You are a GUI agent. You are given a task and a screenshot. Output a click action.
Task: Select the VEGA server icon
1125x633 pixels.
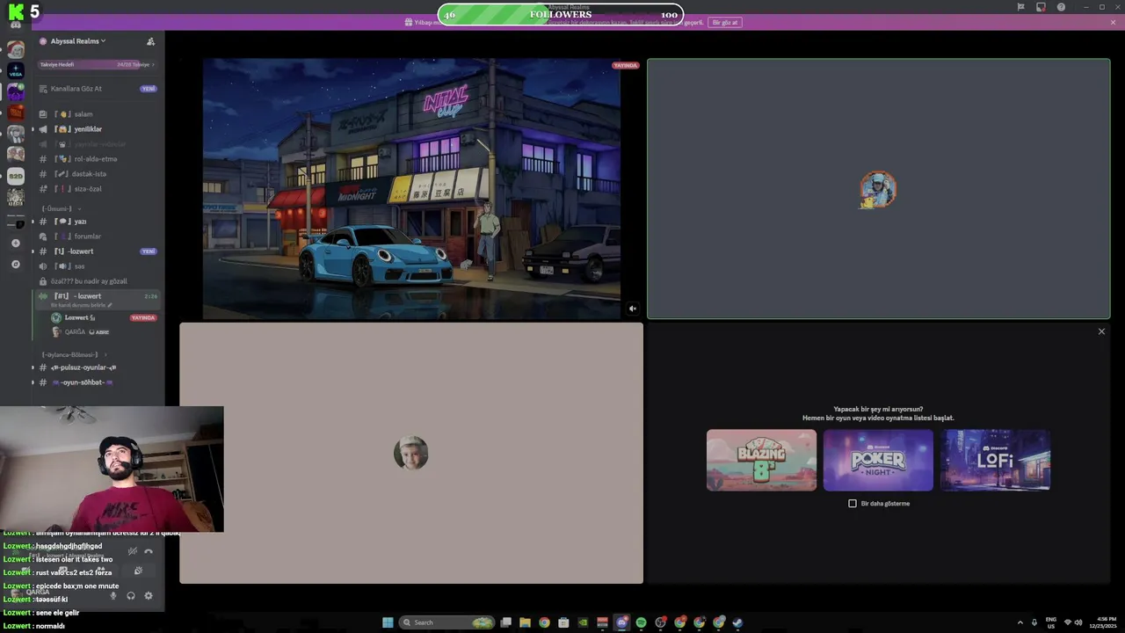(16, 71)
